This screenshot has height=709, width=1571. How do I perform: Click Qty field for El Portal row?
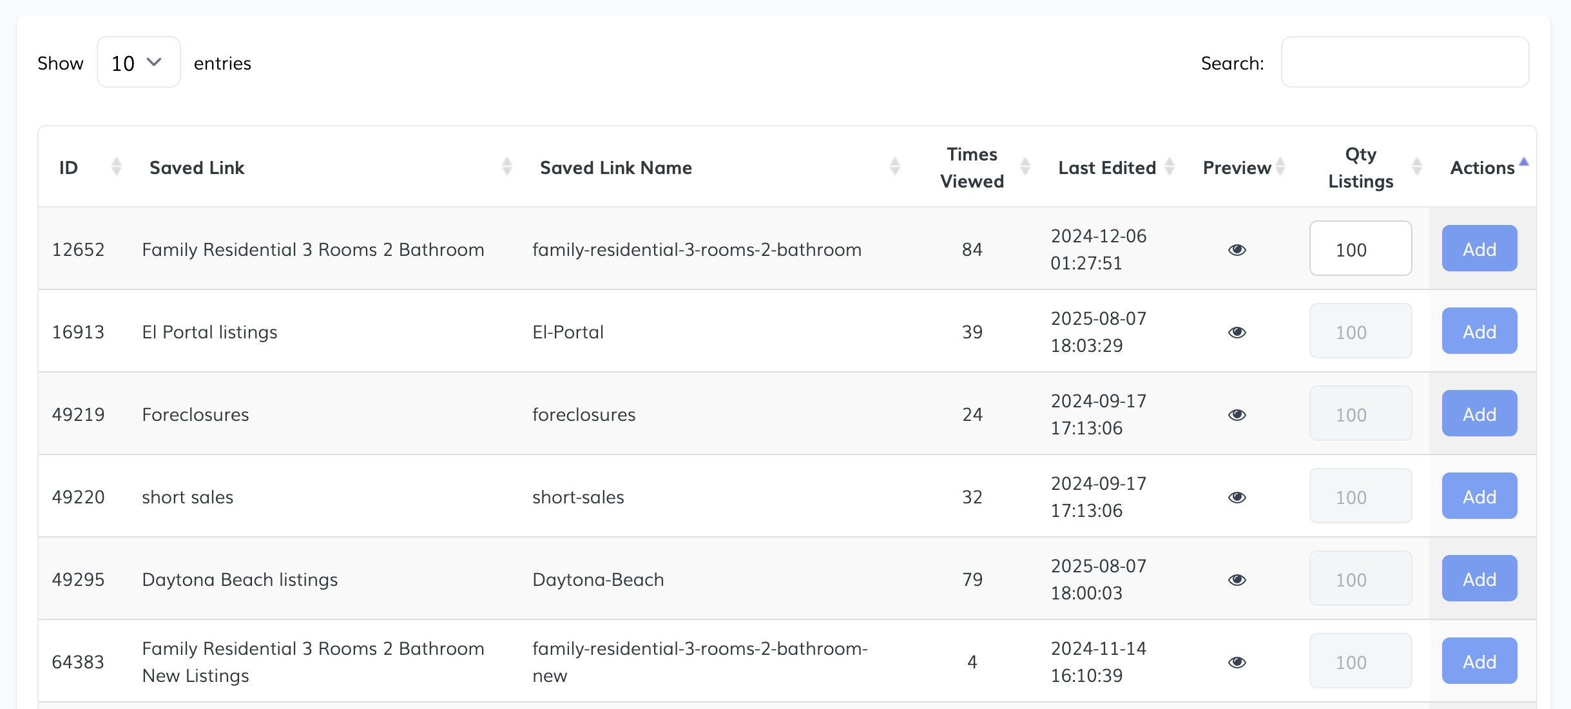[1360, 331]
